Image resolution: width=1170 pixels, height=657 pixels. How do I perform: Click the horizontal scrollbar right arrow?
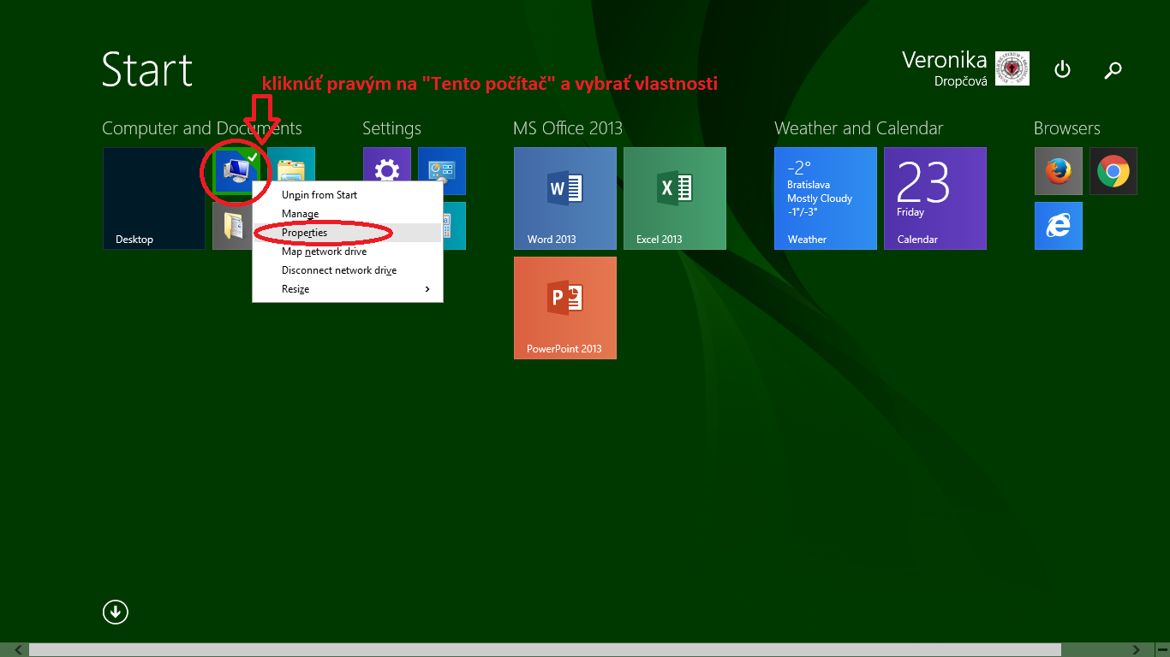[x=1136, y=650]
